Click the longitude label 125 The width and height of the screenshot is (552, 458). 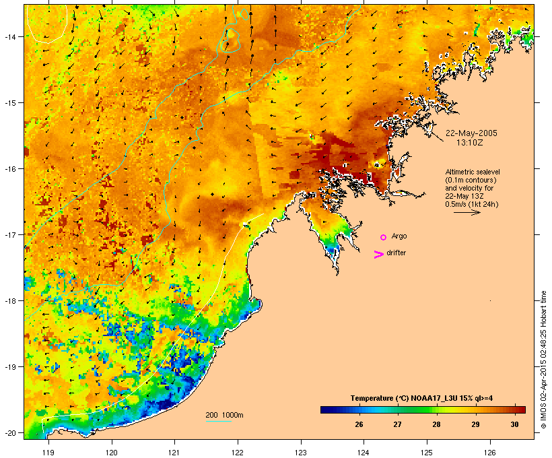tap(427, 453)
